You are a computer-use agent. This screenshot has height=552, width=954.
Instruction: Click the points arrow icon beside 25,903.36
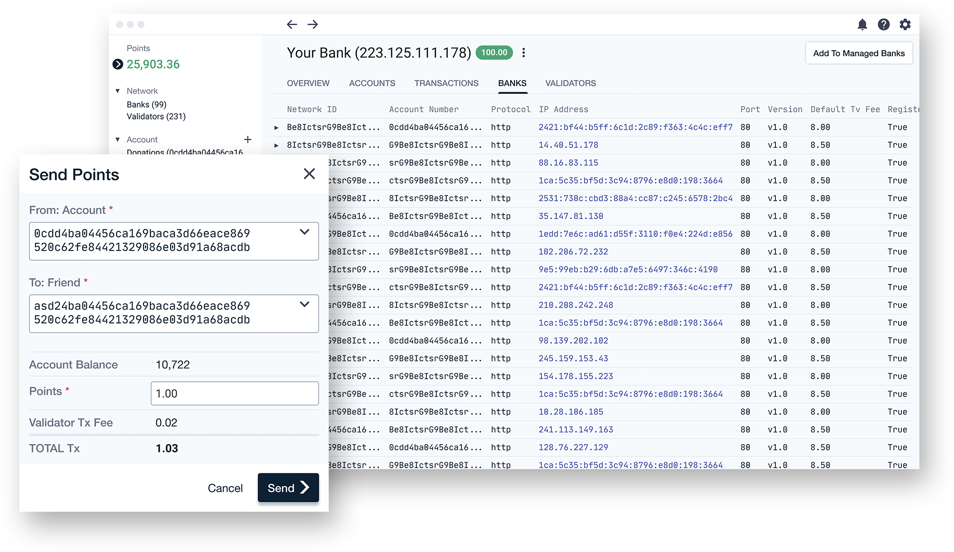(118, 64)
